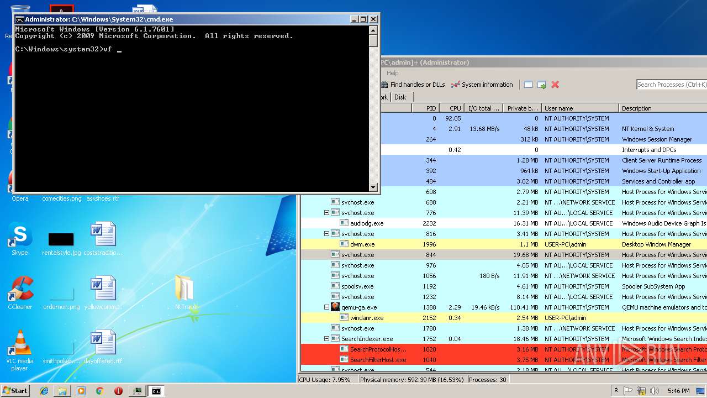Collapse the qemu-ga.exe tree node
The width and height of the screenshot is (707, 398).
coord(326,307)
